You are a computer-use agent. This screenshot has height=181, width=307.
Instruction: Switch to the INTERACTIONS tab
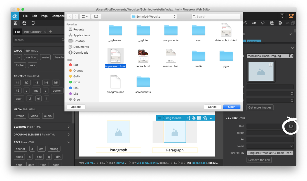(33, 32)
